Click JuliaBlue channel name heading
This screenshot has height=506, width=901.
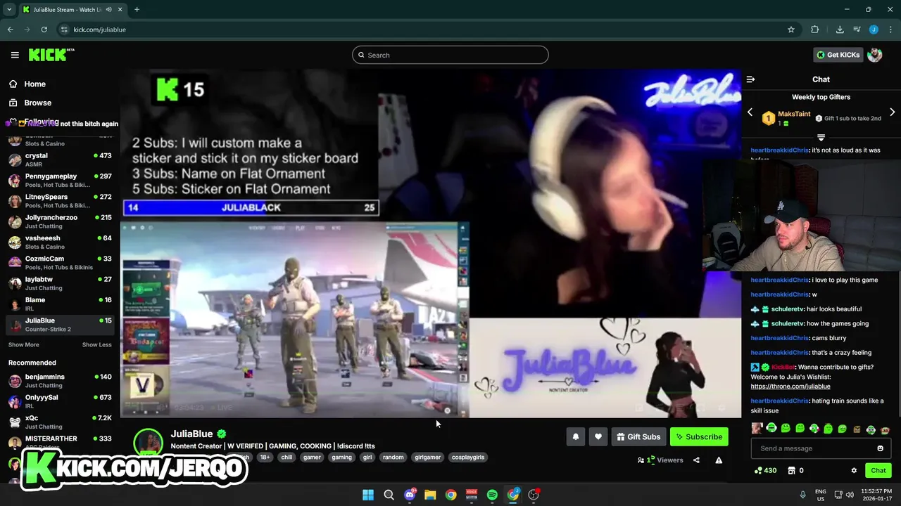(x=191, y=434)
